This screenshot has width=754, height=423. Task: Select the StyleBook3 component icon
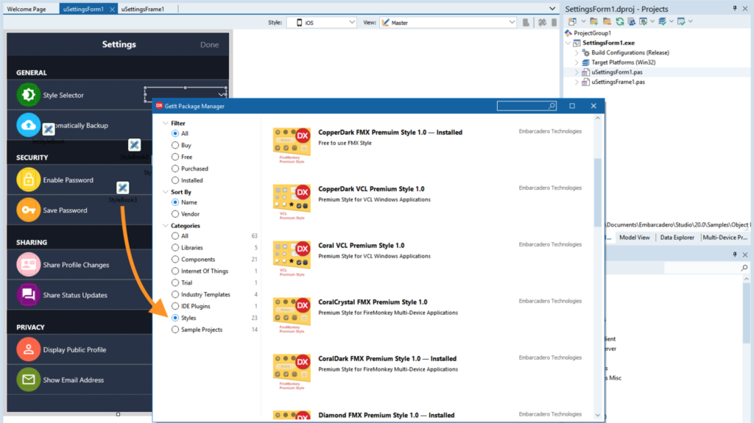coord(123,188)
